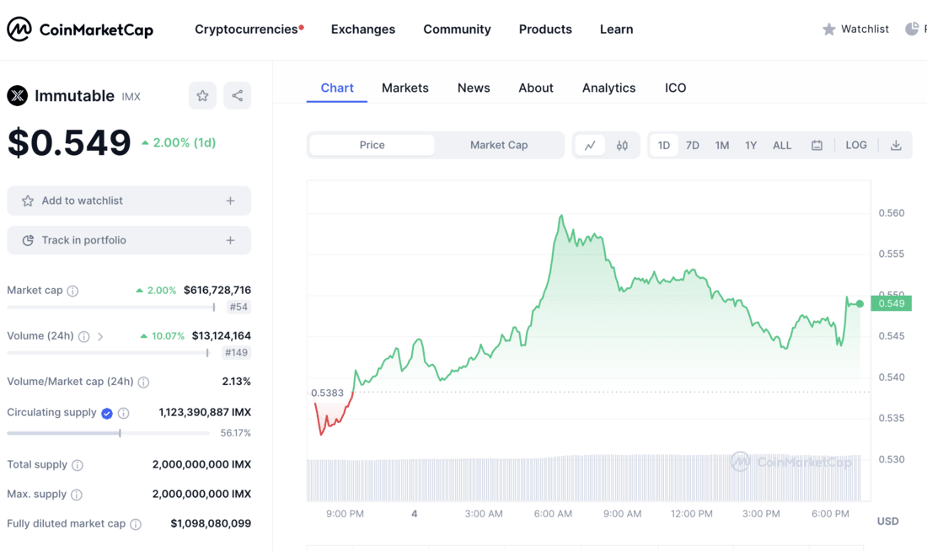Open the Community menu
Viewport: 927px width, 551px height.
coord(457,29)
